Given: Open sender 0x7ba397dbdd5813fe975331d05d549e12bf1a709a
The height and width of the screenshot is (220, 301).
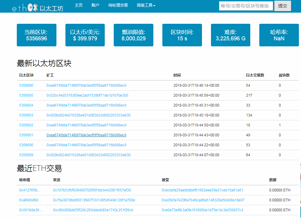Looking at the screenshot, I should 94,200.
